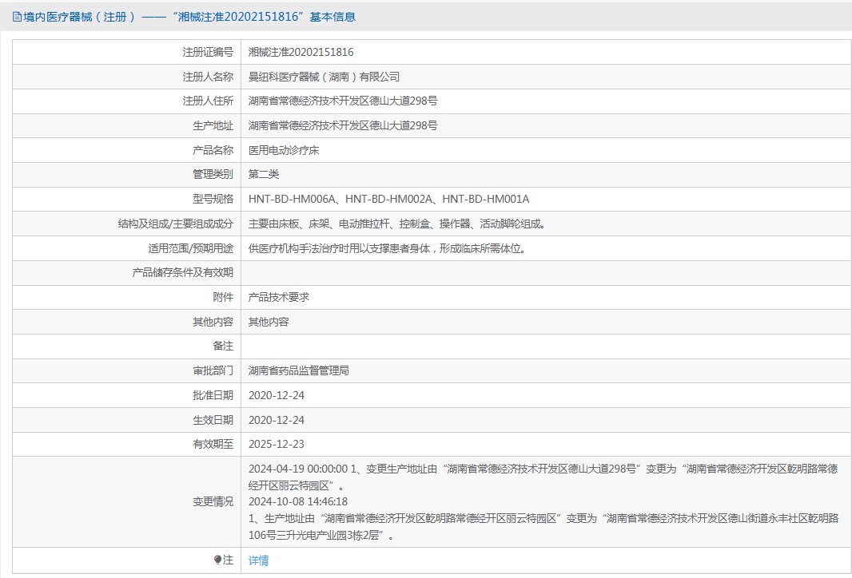Open the 产品技术要求 attachment
Viewport: 852px width, 578px height.
coord(279,297)
